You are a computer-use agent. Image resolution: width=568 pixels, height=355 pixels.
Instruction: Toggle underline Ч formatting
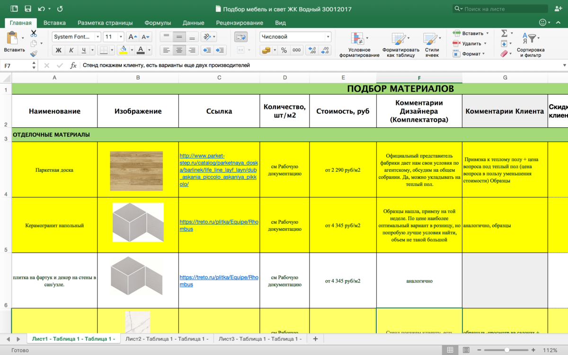pyautogui.click(x=84, y=50)
